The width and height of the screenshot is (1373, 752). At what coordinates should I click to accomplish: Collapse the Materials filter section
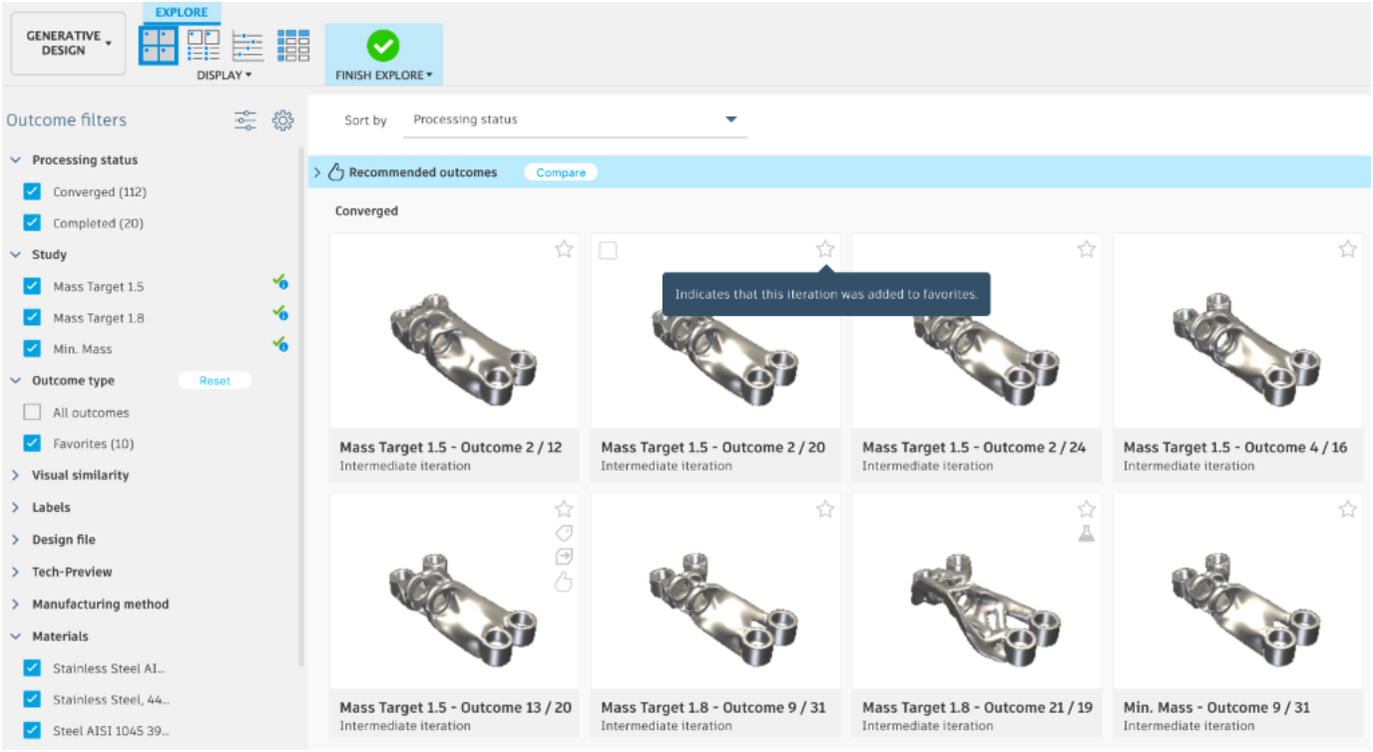[15, 636]
